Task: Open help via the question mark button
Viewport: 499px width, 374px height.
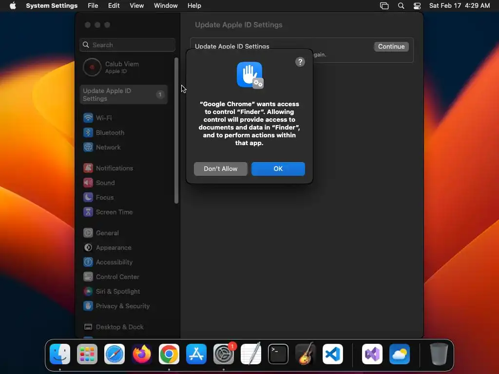Action: click(x=300, y=62)
